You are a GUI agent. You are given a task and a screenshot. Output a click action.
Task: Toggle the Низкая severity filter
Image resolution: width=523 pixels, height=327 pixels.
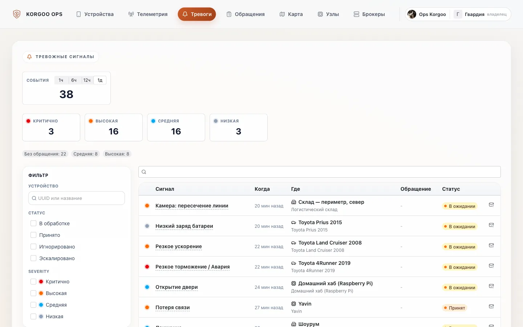click(33, 316)
